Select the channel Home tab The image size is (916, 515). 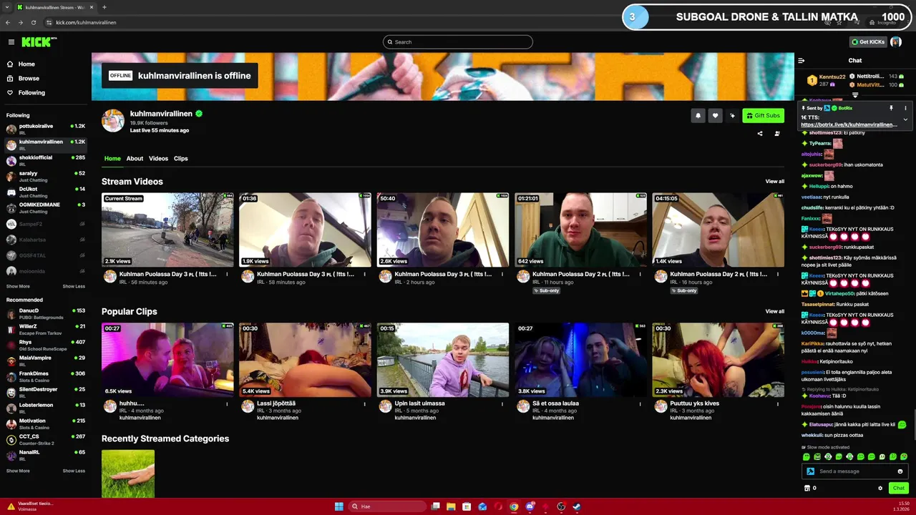click(112, 158)
